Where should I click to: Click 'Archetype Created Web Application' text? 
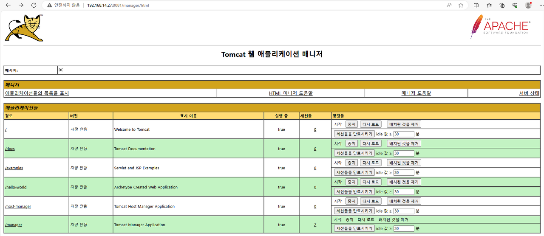point(146,187)
